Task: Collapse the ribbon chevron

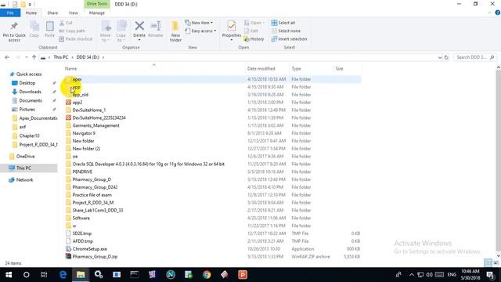Action: click(489, 13)
